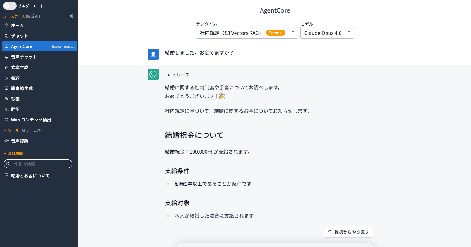Click the search magnifier icon in 会話履歴

tap(8, 164)
